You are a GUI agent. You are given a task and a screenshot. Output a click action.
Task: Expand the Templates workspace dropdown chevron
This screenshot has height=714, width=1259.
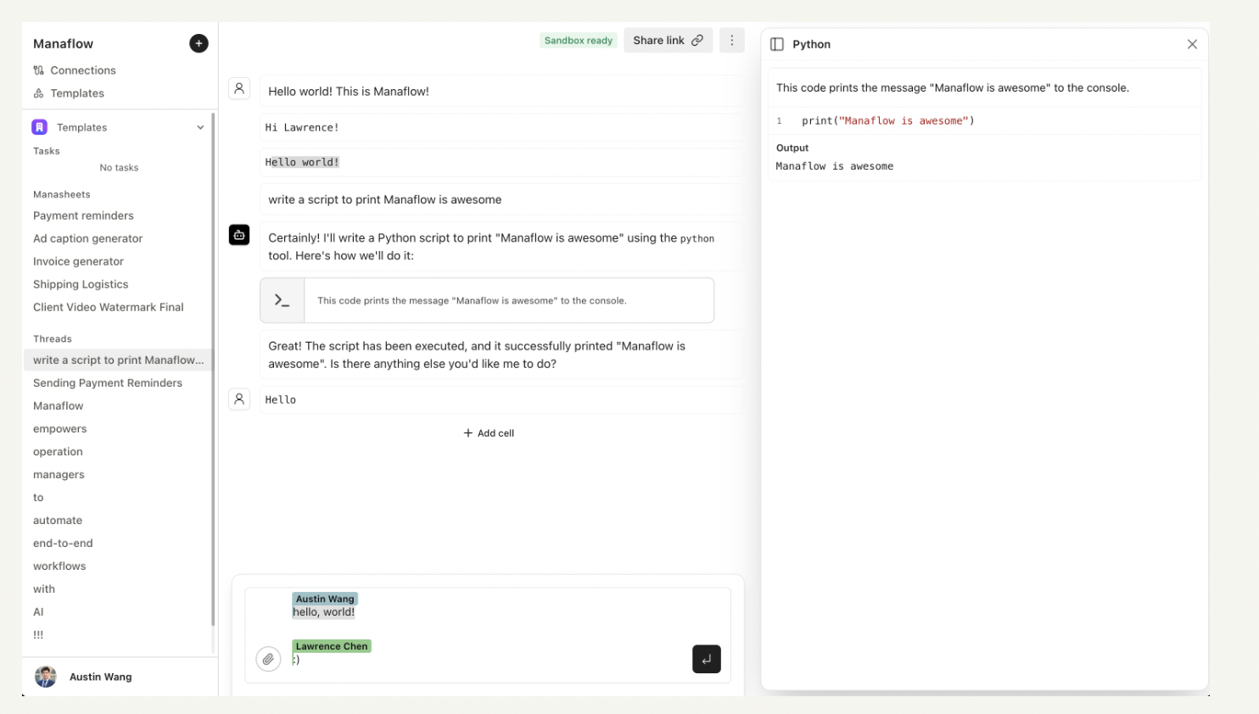(x=200, y=128)
